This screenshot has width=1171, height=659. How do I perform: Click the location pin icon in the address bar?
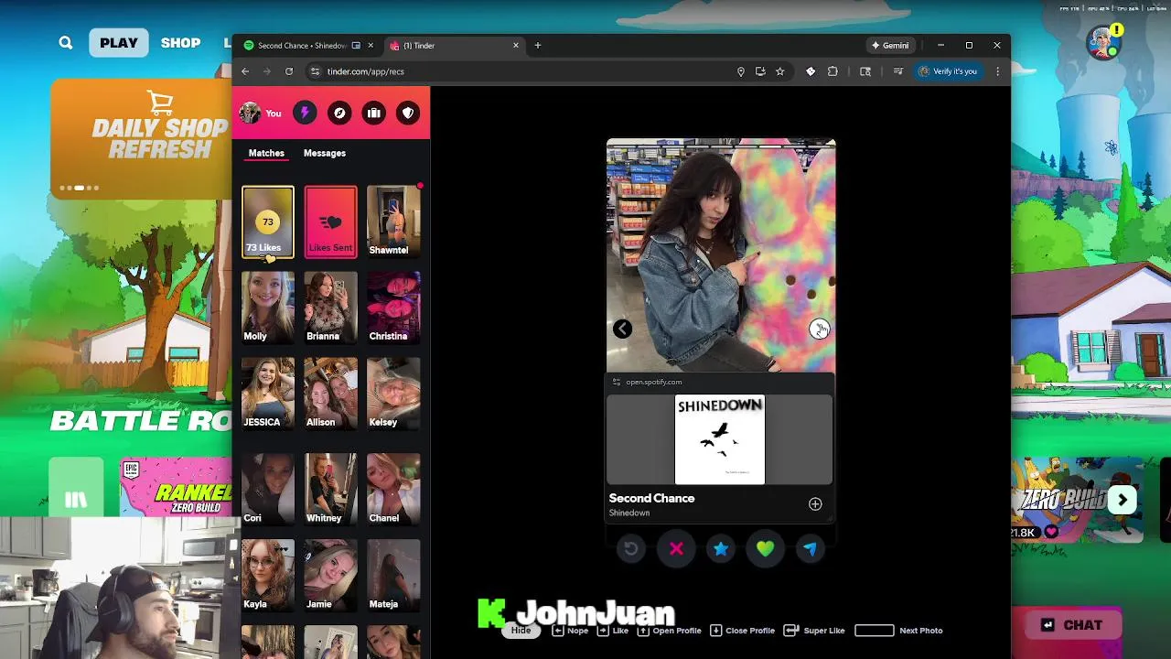point(740,71)
